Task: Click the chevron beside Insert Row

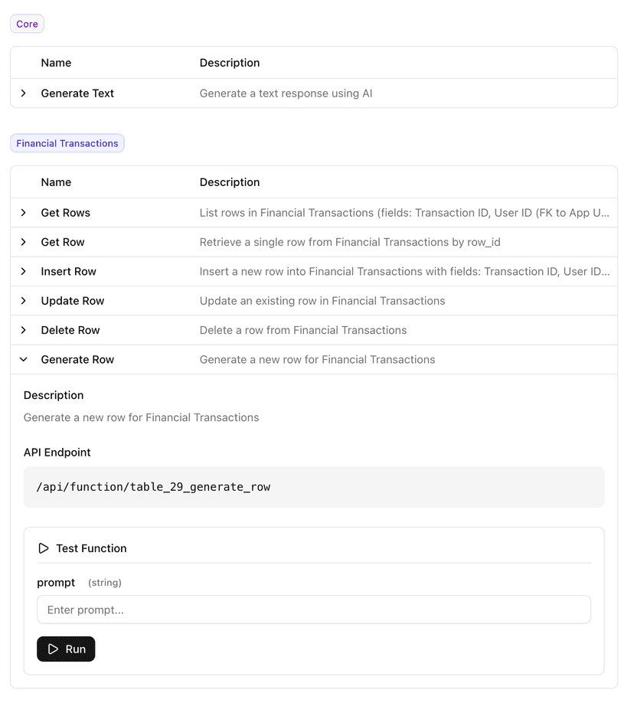Action: pyautogui.click(x=23, y=271)
